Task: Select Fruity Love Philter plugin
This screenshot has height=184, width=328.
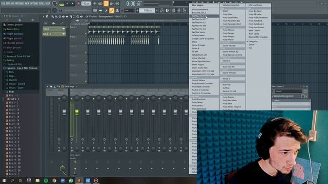Action: tap(230, 17)
